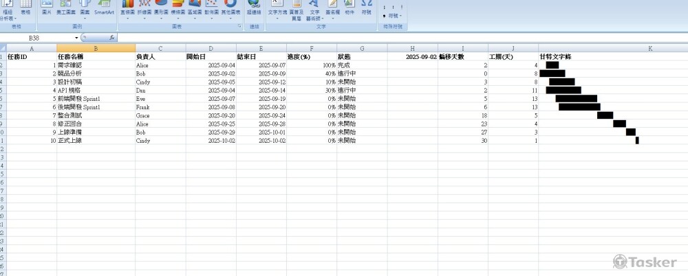Insert a SmartArt graphic
Image resolution: width=688 pixels, height=276 pixels.
(104, 8)
